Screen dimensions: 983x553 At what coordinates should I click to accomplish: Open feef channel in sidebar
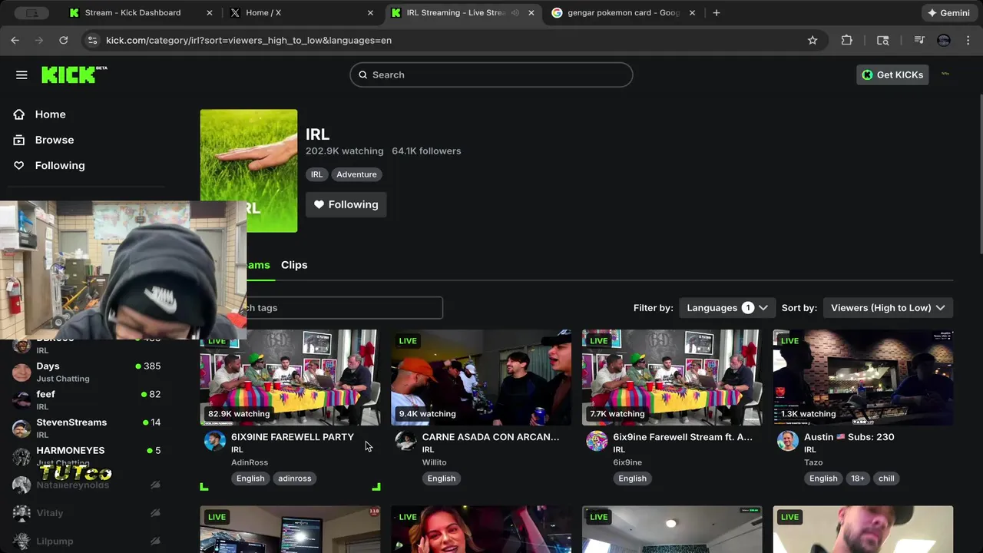(86, 400)
